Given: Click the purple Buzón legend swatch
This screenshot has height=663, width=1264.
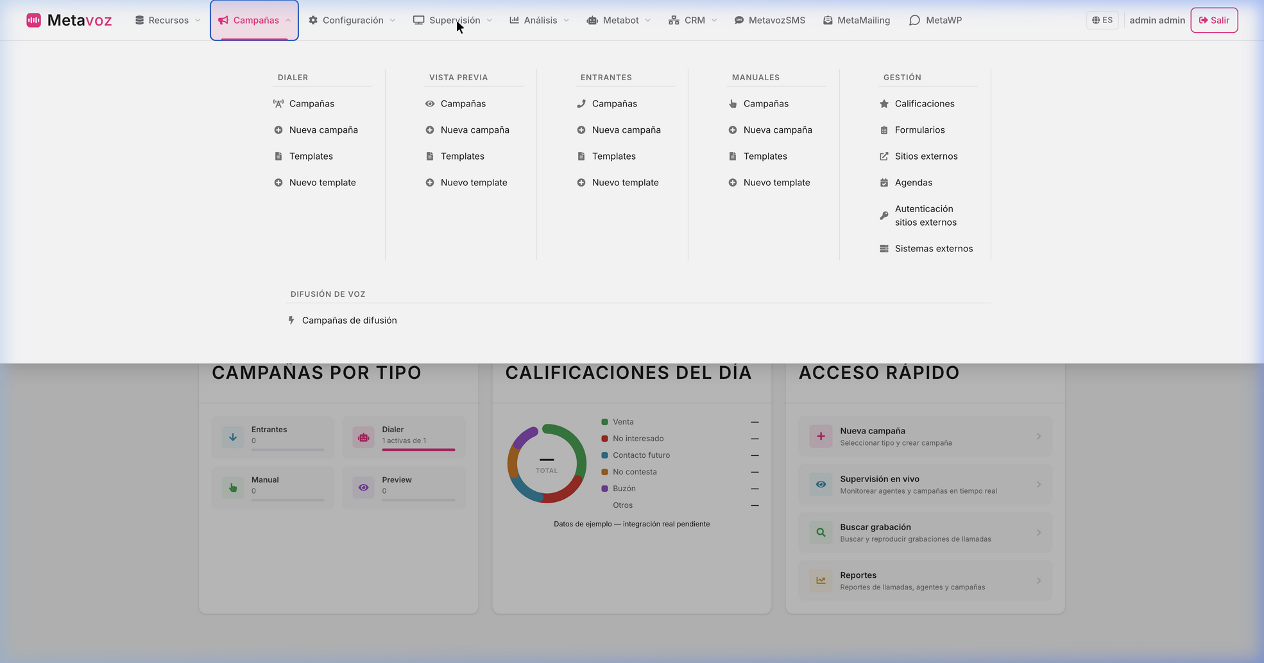Looking at the screenshot, I should pos(604,489).
